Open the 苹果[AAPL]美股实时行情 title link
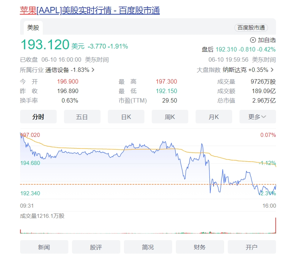The image size is (306, 258). click(x=90, y=10)
